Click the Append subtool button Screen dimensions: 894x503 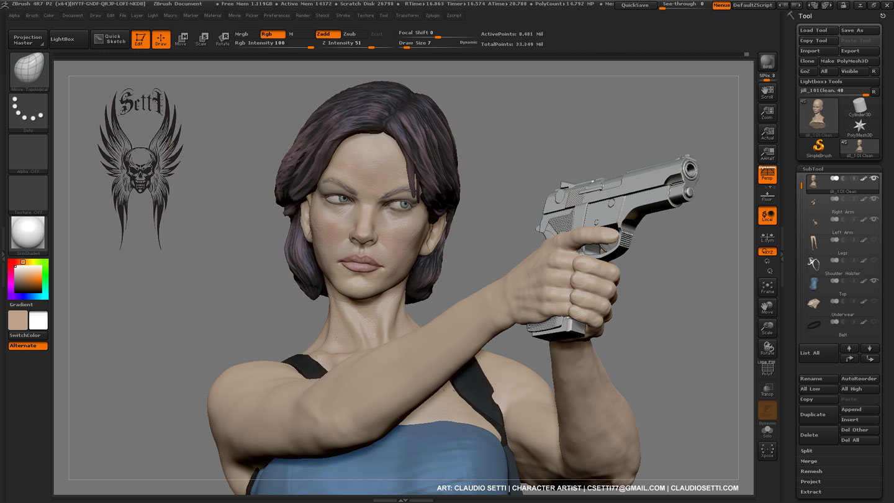pyautogui.click(x=860, y=410)
